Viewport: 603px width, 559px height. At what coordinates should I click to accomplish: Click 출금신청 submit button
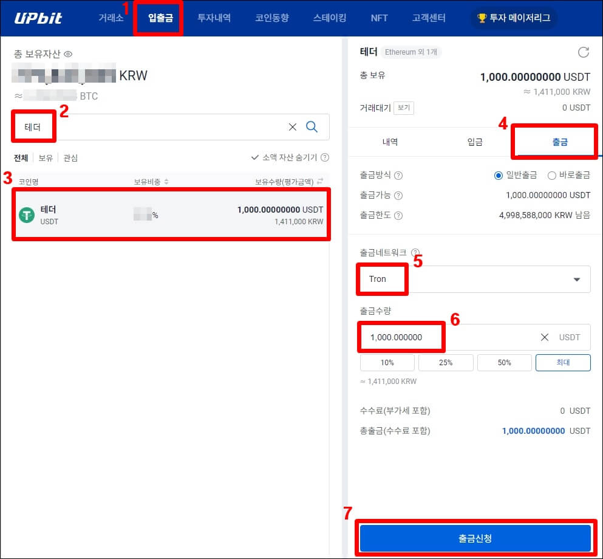pos(475,538)
